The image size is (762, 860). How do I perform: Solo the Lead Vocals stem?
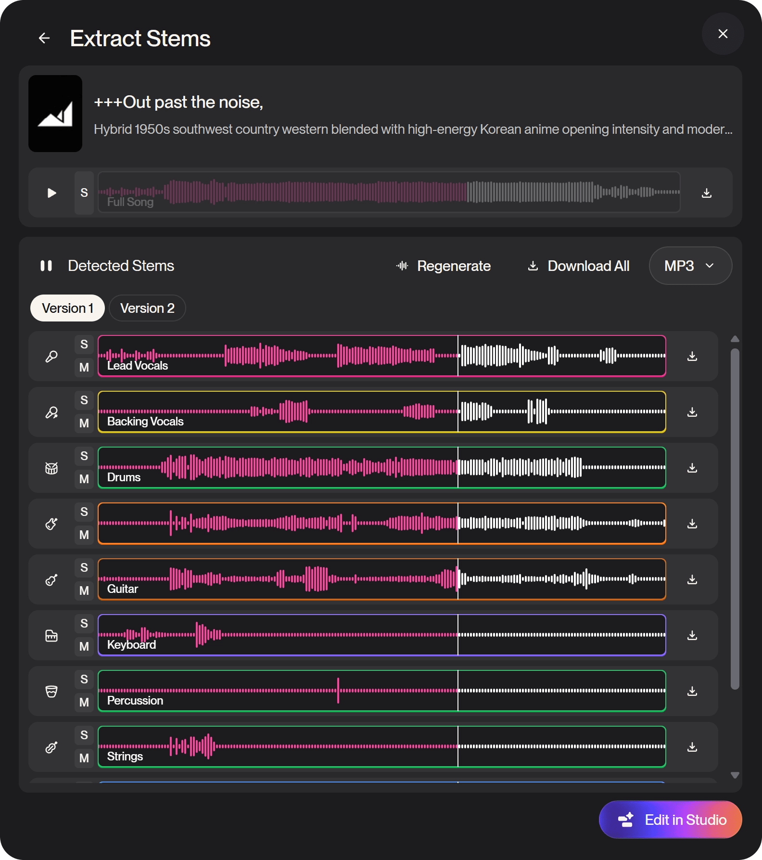(84, 344)
